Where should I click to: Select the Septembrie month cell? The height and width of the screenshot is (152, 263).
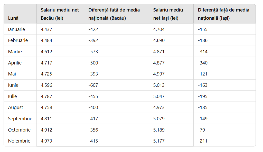point(20,119)
